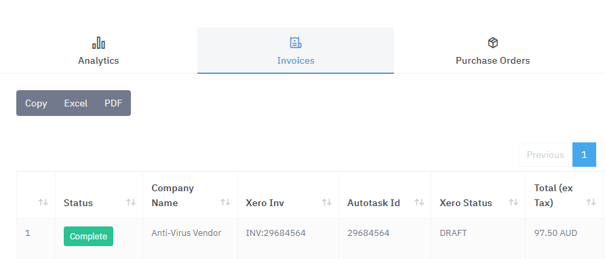Copy table data with Copy button
Viewport: 605px width, 259px height.
click(x=36, y=103)
